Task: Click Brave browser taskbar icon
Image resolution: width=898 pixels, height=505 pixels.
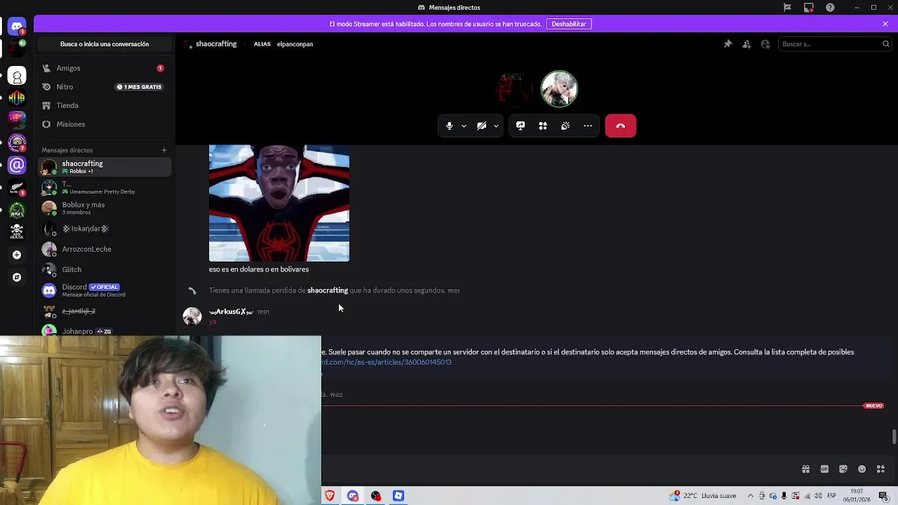Action: pyautogui.click(x=330, y=496)
